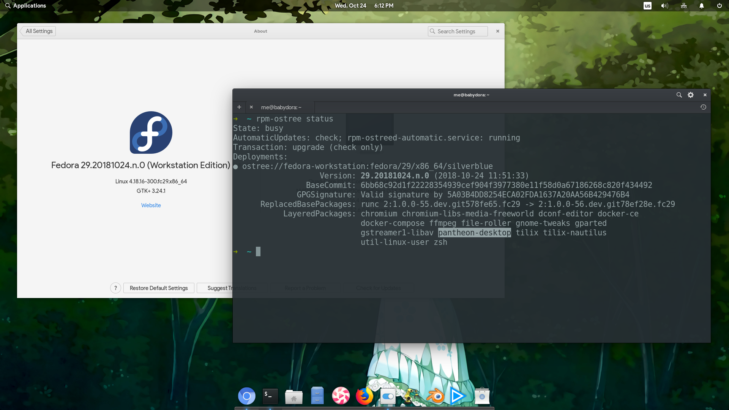Screen dimensions: 729x410
Task: Click 'gnome-tweaks' in LayeredPackages list
Action: point(543,223)
